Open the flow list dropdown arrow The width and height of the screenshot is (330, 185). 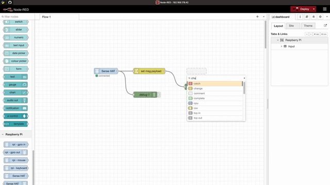(x=263, y=16)
